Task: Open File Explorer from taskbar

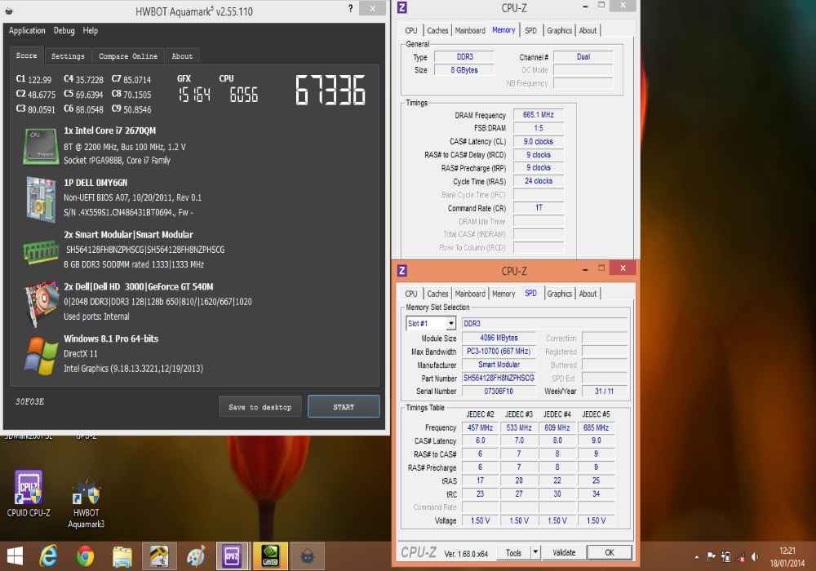Action: tap(122, 556)
